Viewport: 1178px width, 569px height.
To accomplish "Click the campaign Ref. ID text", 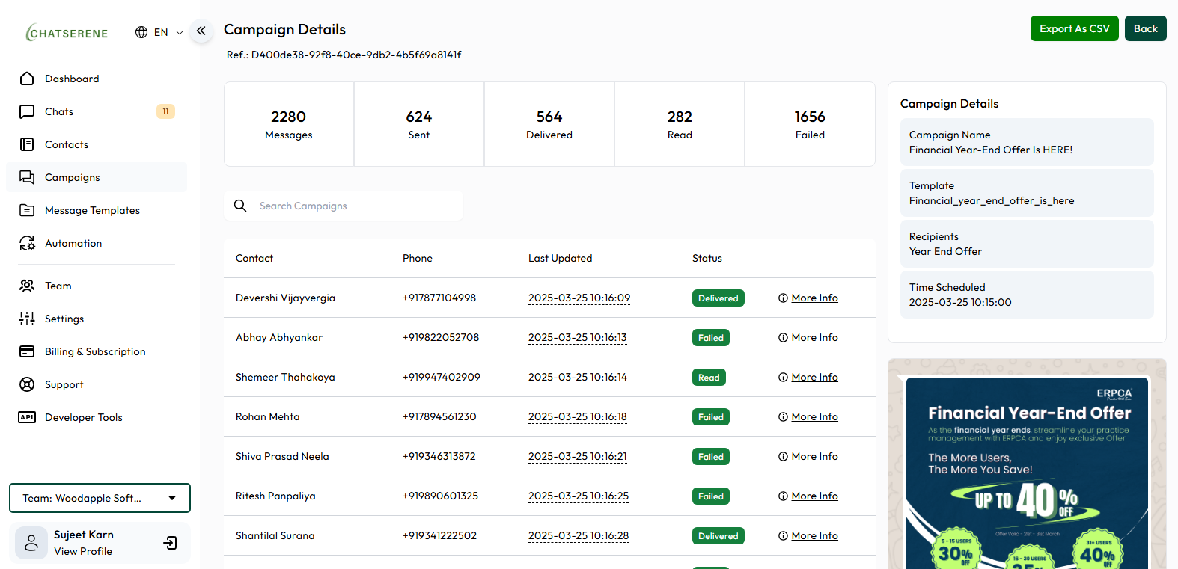I will 344,55.
